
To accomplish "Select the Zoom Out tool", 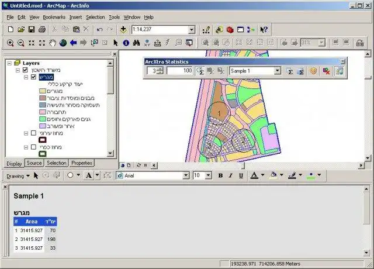I will pos(21,43).
